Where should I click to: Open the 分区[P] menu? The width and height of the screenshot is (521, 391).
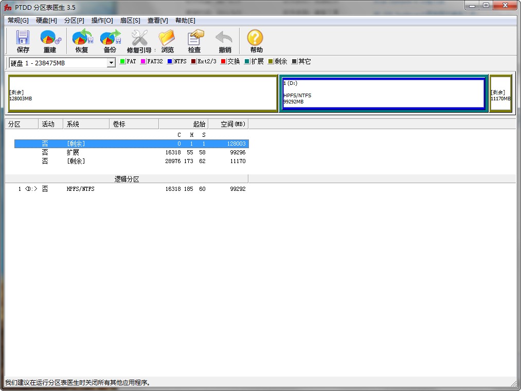tap(74, 20)
